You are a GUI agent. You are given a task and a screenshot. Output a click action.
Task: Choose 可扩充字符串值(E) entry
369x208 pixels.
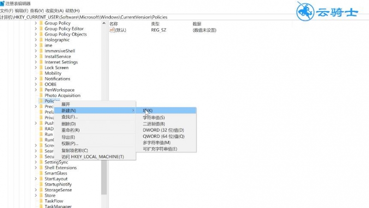[166, 149]
